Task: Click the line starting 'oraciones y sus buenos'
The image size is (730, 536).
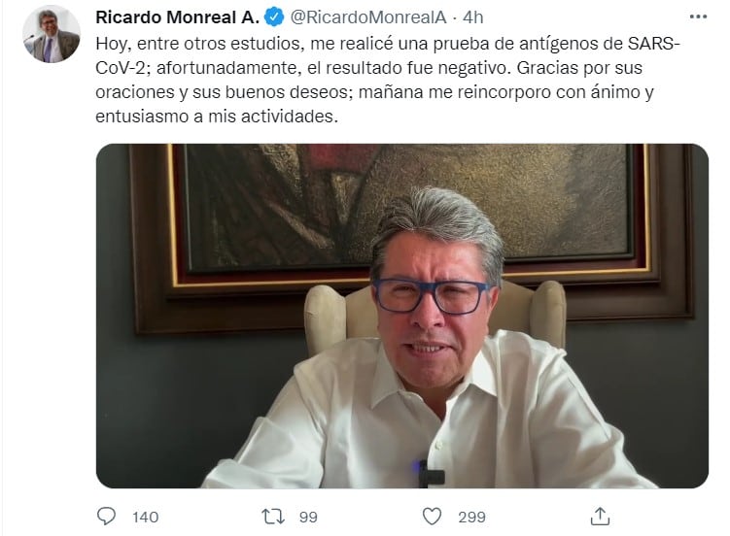Action: tap(374, 92)
